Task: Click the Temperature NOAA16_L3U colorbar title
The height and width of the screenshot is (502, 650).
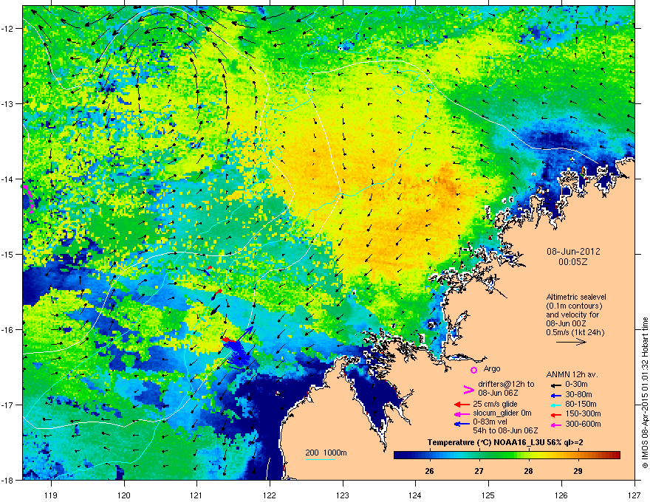Action: pos(505,443)
